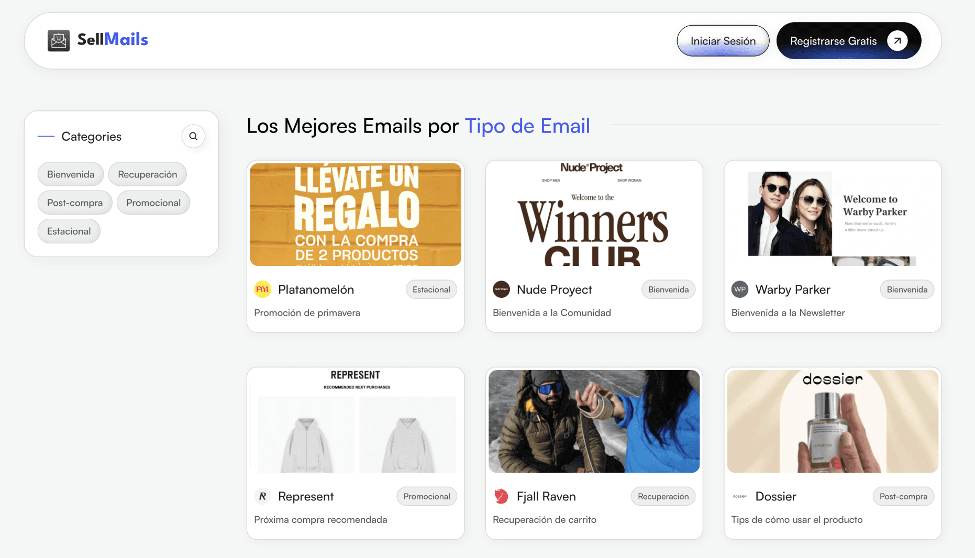Choose the Estacional category chip in sidebar
This screenshot has width=975, height=558.
pyautogui.click(x=69, y=231)
